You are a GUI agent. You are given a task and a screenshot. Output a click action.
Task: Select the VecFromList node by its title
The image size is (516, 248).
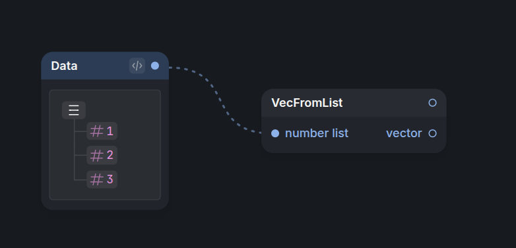pos(307,103)
